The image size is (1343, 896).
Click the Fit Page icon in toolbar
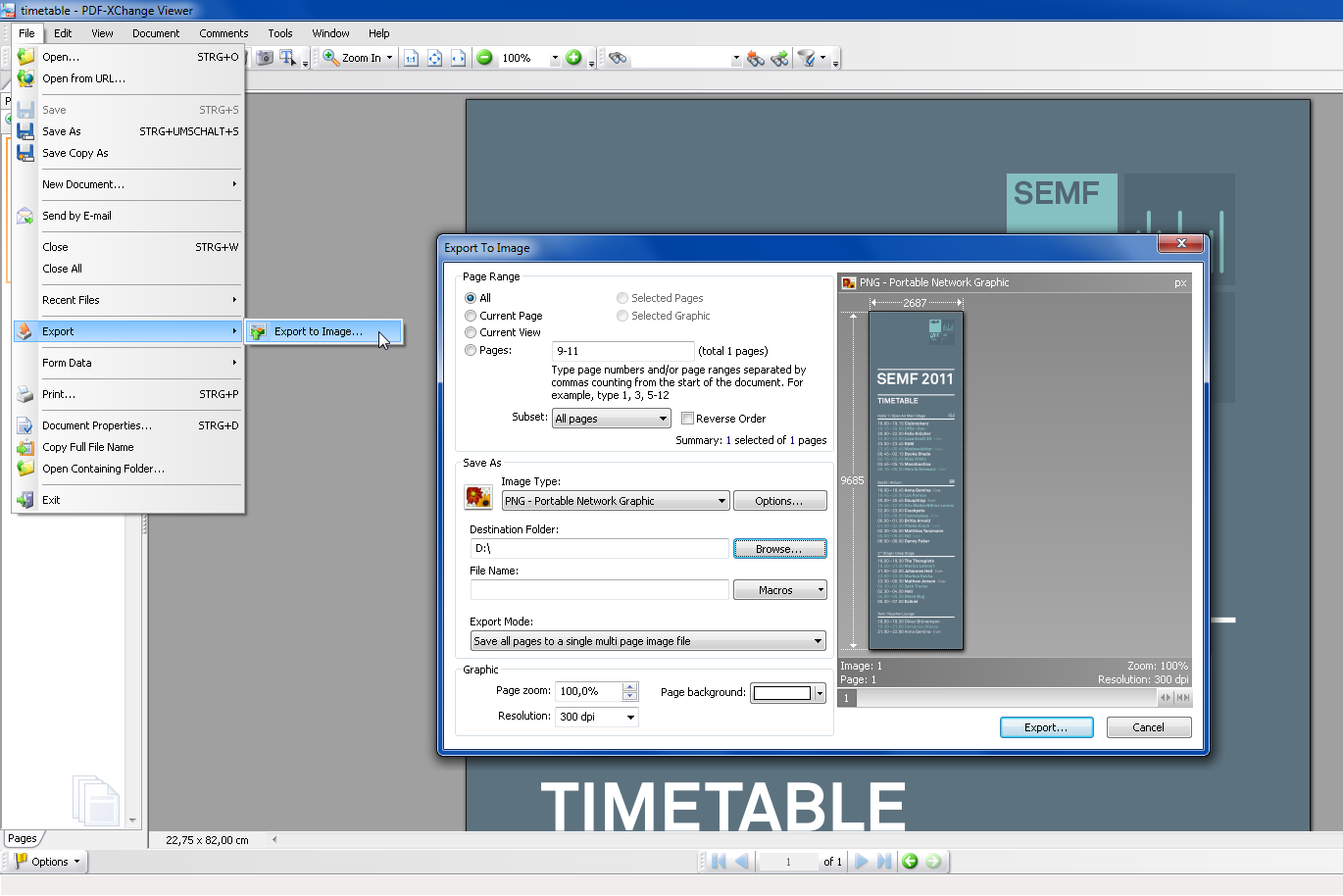point(434,58)
